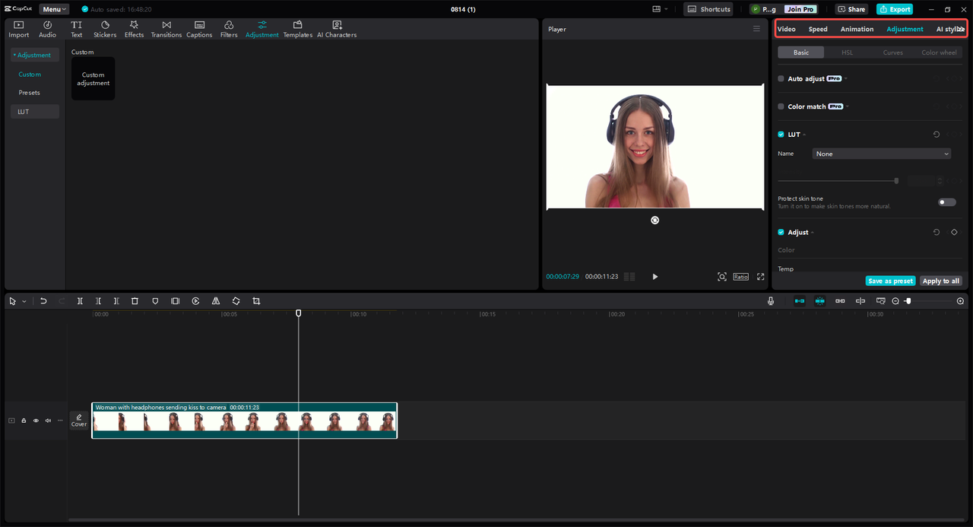Open the Curves adjustment tab
Screen dimensions: 973x527
click(x=893, y=52)
